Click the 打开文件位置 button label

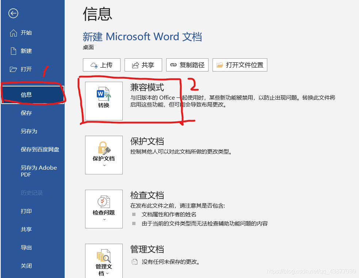[x=245, y=65]
